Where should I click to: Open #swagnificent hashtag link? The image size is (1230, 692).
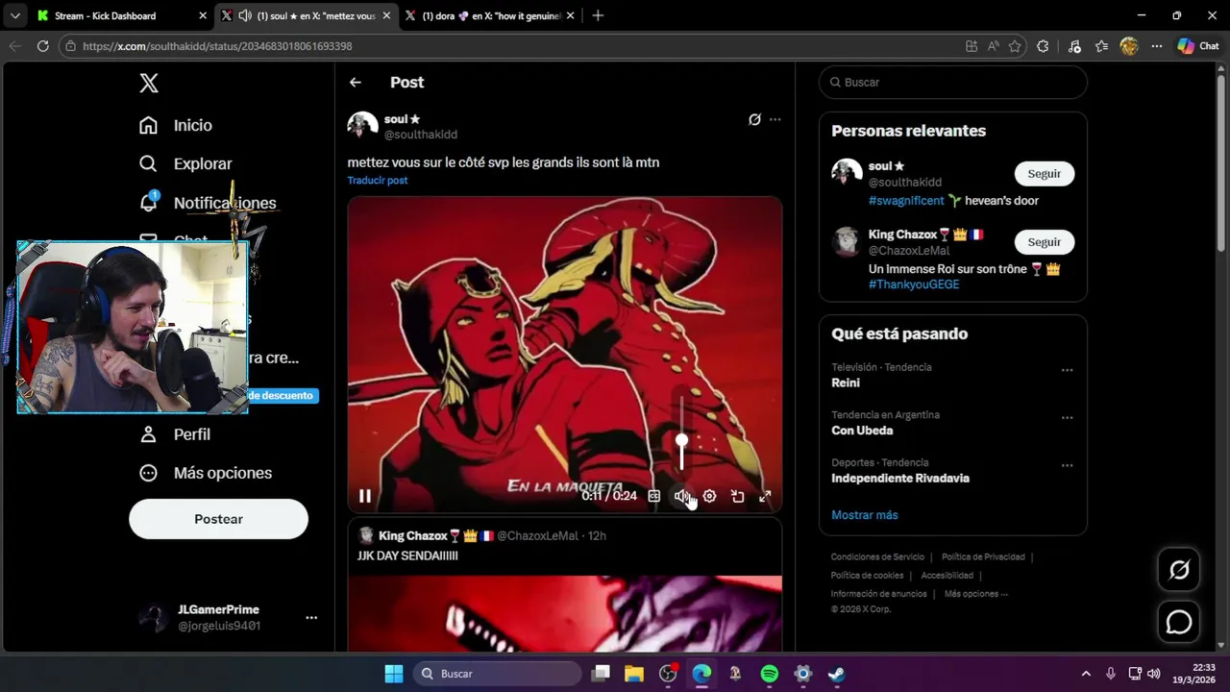906,201
